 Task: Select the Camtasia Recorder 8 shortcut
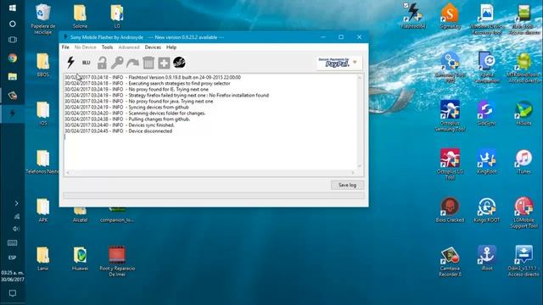click(450, 261)
